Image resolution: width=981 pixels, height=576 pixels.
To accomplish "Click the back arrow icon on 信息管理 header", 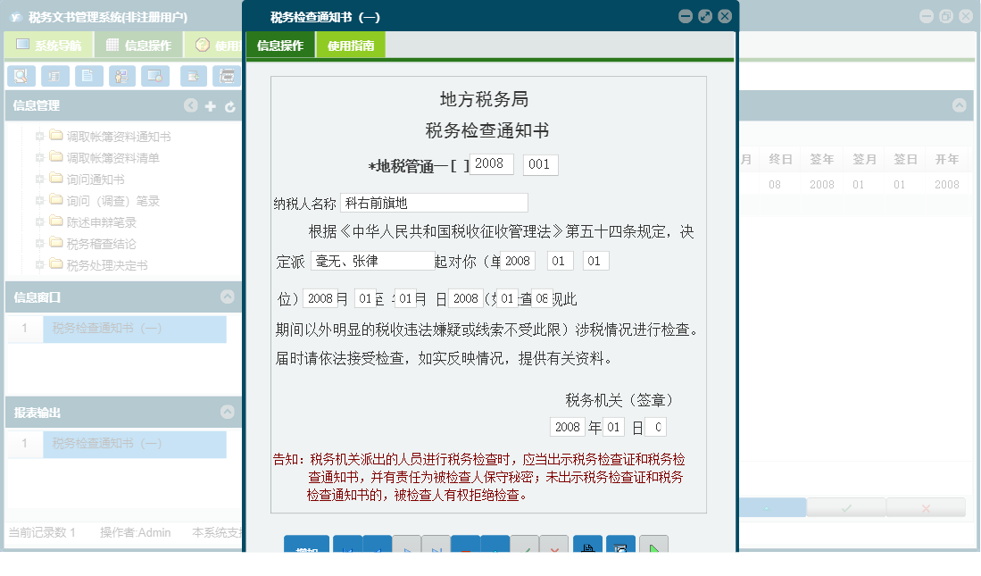I will pos(191,105).
